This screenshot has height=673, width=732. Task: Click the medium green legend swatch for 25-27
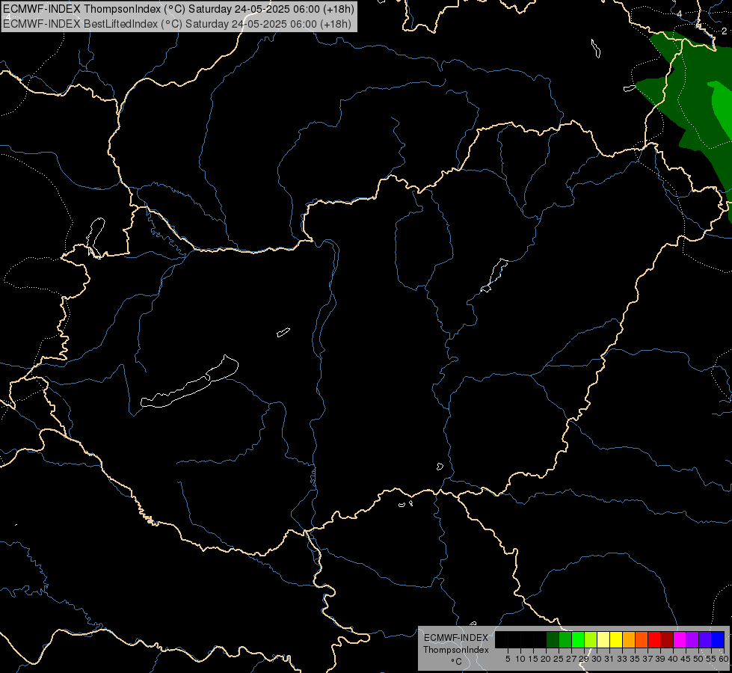(565, 639)
